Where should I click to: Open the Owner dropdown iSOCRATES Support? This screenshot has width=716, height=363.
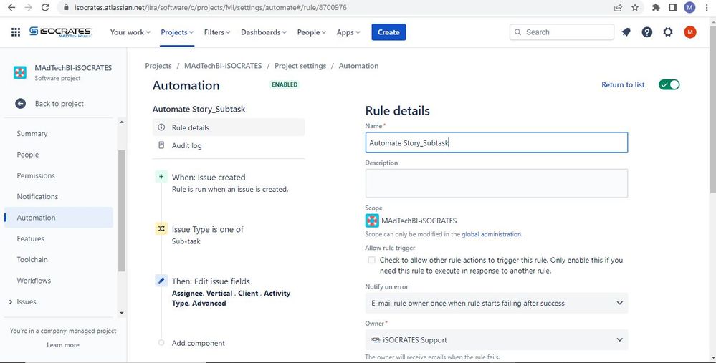coord(497,340)
